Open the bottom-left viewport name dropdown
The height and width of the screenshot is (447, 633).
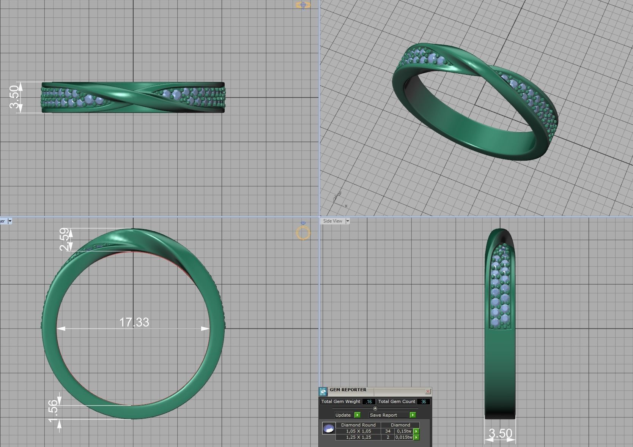[x=10, y=221]
